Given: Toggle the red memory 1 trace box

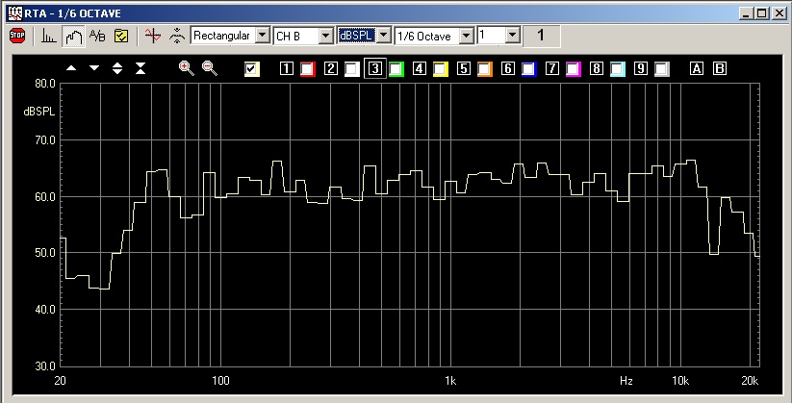Looking at the screenshot, I should click(307, 69).
